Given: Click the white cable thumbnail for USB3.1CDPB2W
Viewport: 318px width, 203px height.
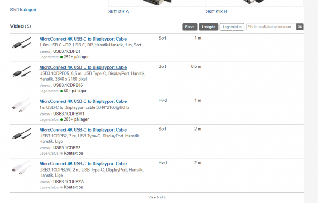Looking at the screenshot, I should pyautogui.click(x=21, y=168).
